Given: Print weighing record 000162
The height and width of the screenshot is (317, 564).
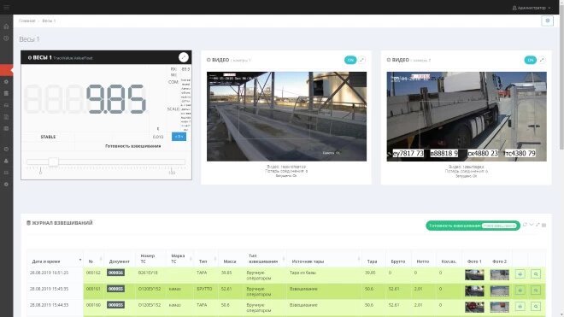Looking at the screenshot, I should tap(520, 274).
